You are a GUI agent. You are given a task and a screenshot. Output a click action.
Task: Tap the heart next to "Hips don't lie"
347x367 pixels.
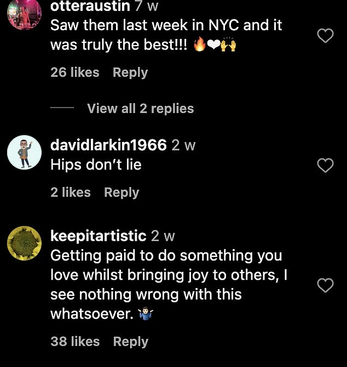click(x=325, y=165)
